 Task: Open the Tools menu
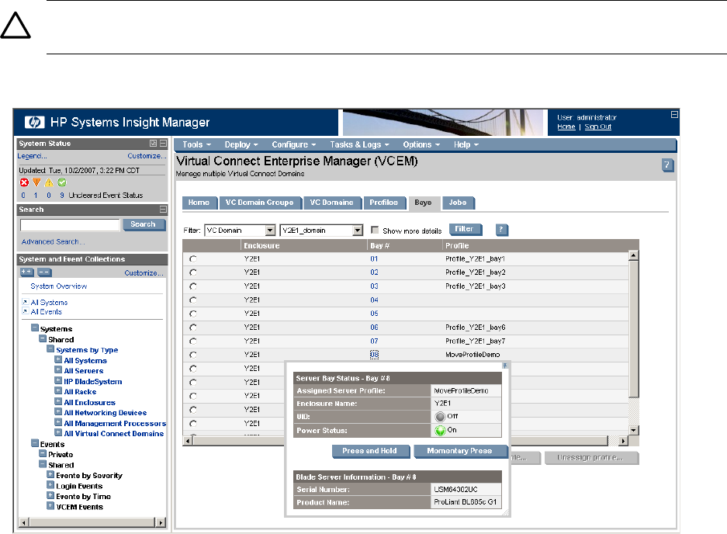(x=196, y=144)
